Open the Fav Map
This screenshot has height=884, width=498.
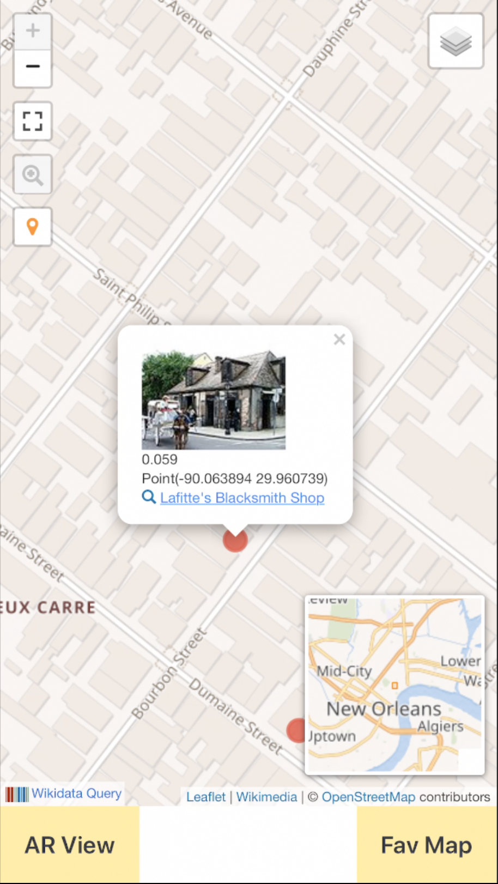point(427,845)
